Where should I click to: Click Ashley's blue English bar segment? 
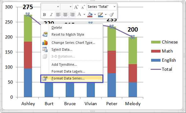(x=28, y=83)
